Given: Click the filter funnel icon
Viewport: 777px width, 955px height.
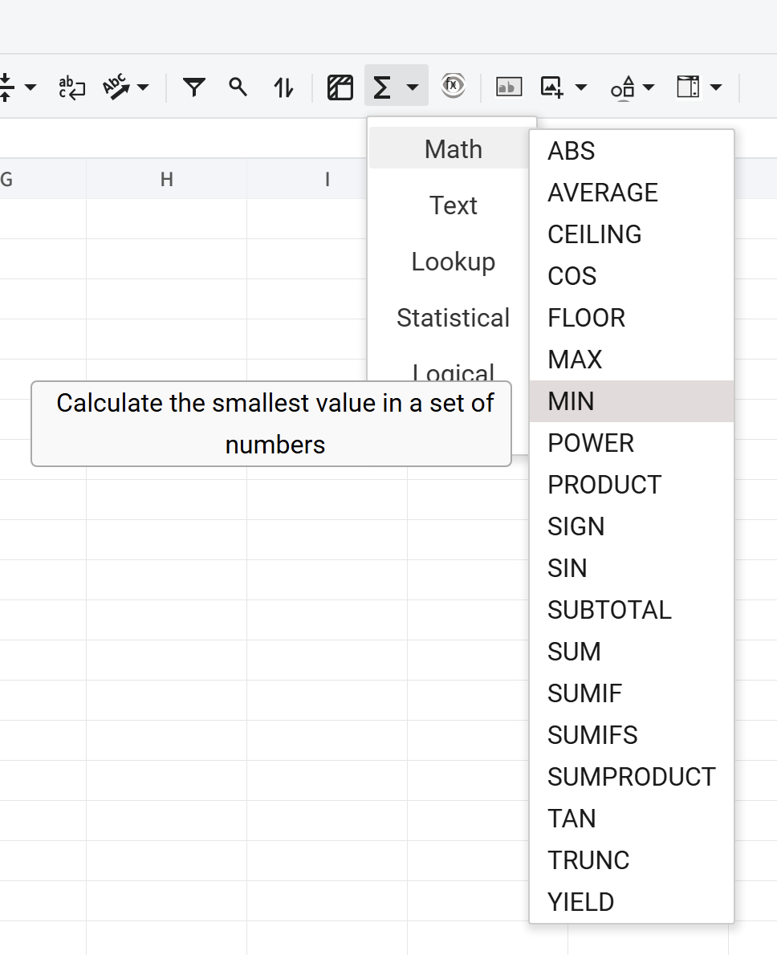Looking at the screenshot, I should pyautogui.click(x=193, y=87).
